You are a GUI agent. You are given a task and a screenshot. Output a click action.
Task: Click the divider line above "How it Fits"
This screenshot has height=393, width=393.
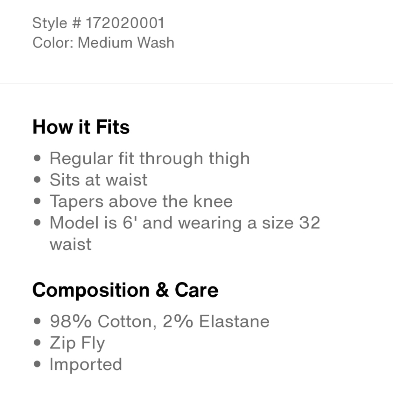pyautogui.click(x=196, y=83)
